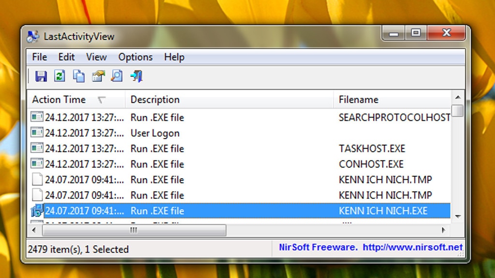Select the selected KENN ICH NICH.EXE filename
This screenshot has height=278, width=495.
383,211
